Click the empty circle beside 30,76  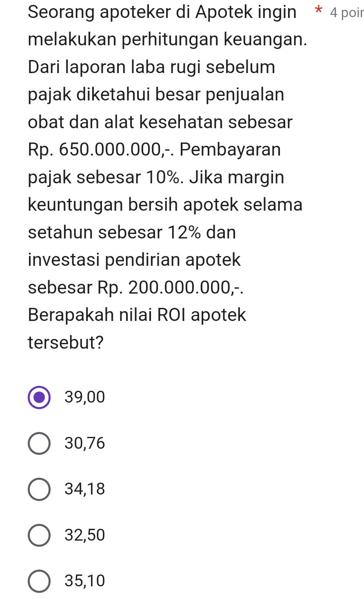pyautogui.click(x=39, y=443)
